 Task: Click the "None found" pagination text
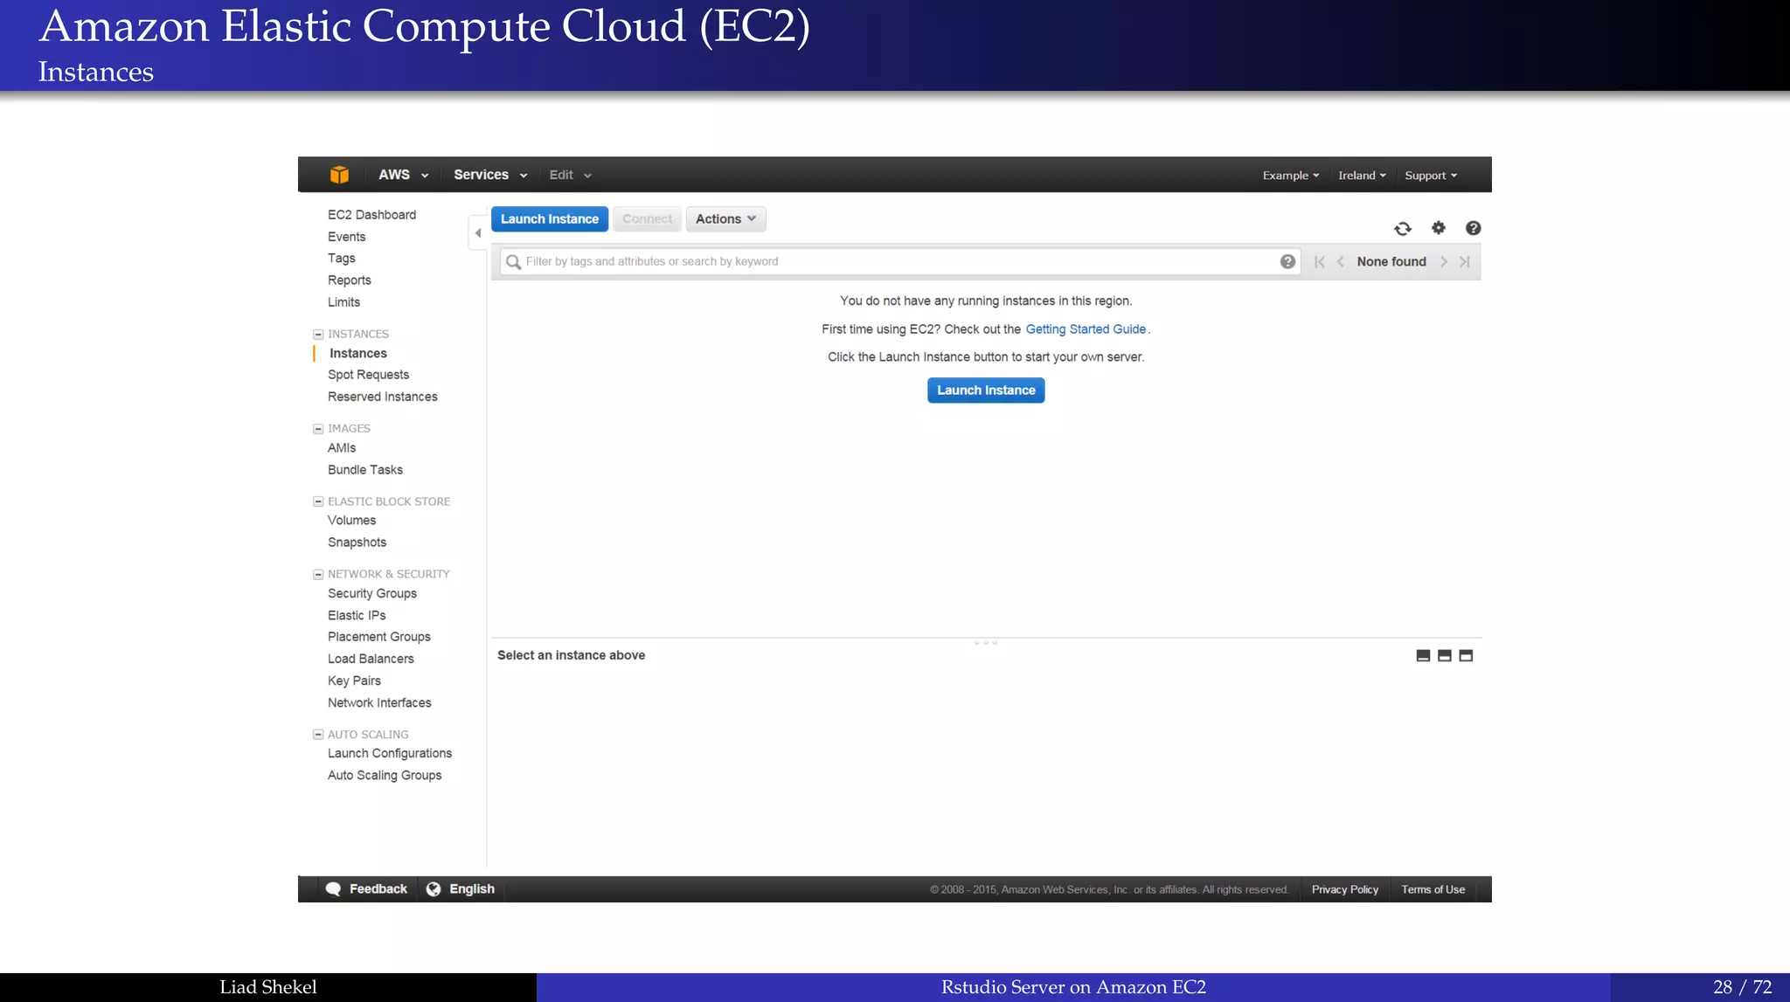[1391, 261]
